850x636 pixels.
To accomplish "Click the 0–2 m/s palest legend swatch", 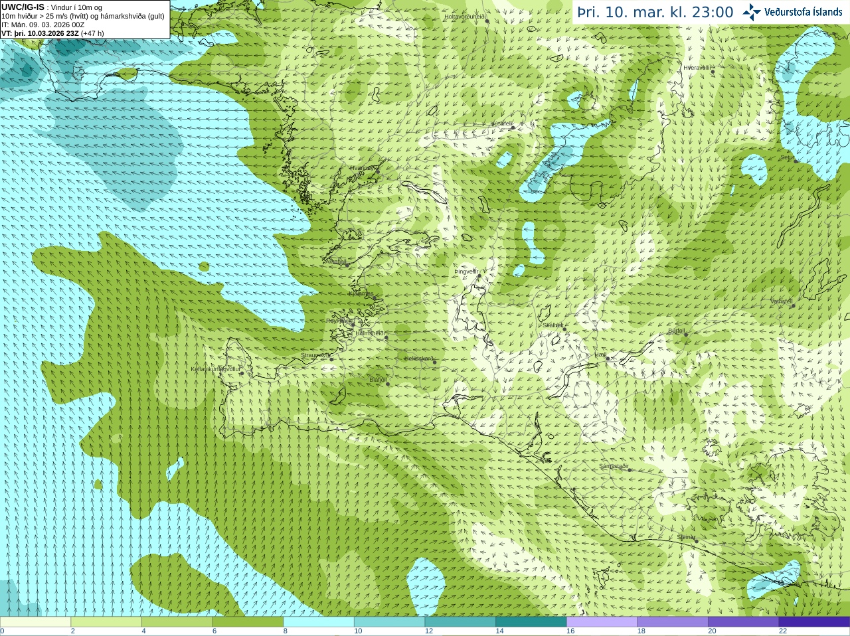I will point(35,622).
